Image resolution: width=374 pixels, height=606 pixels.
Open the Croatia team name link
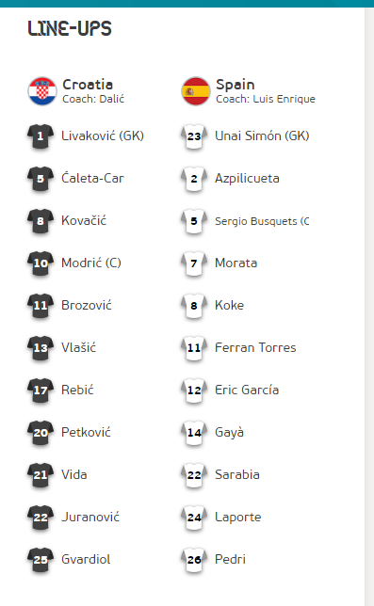coord(88,85)
